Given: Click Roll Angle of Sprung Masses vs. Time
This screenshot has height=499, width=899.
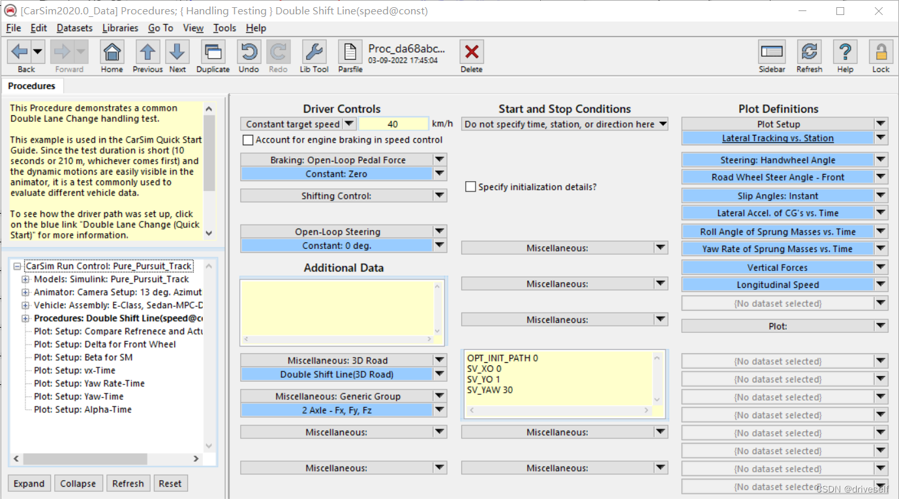Looking at the screenshot, I should pos(778,231).
